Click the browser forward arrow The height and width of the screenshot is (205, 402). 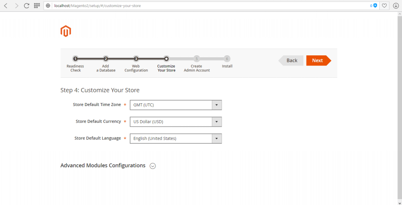(x=16, y=5)
